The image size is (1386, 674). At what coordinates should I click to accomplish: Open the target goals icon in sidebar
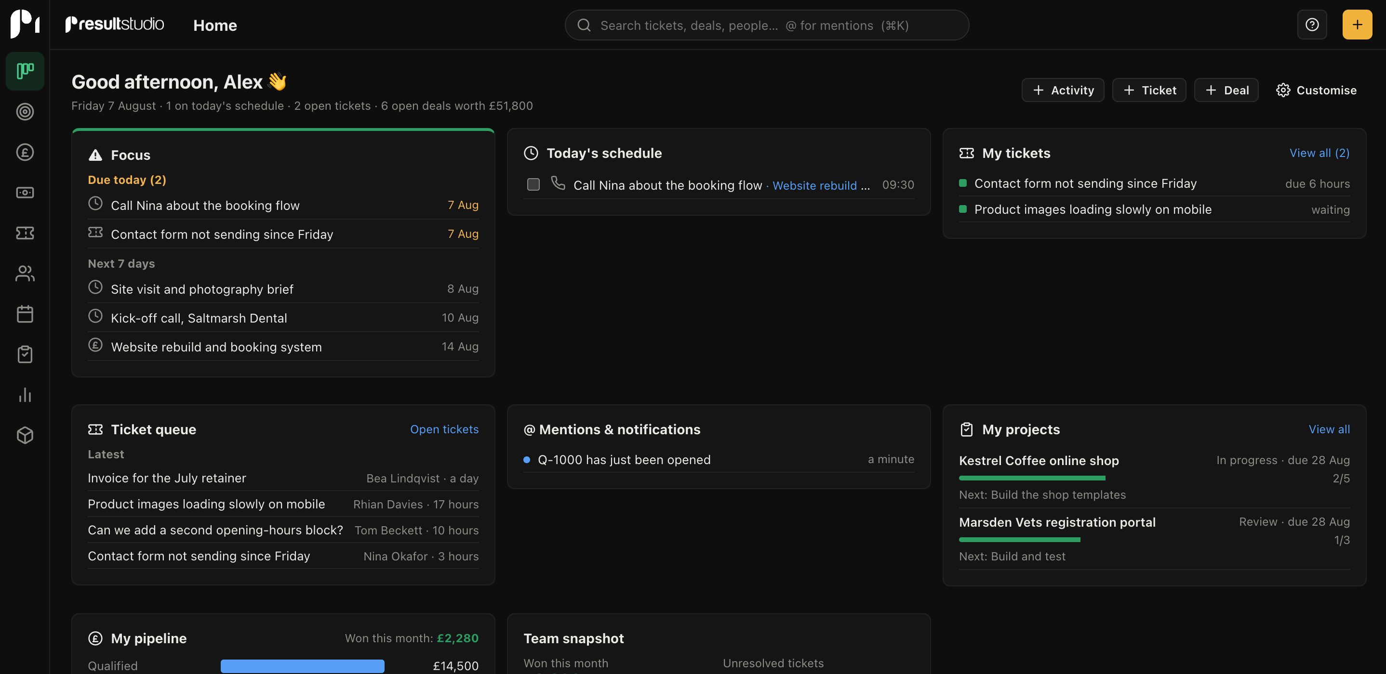(x=25, y=112)
